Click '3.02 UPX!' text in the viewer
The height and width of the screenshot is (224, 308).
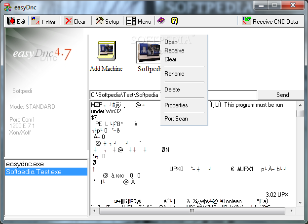(x=277, y=195)
